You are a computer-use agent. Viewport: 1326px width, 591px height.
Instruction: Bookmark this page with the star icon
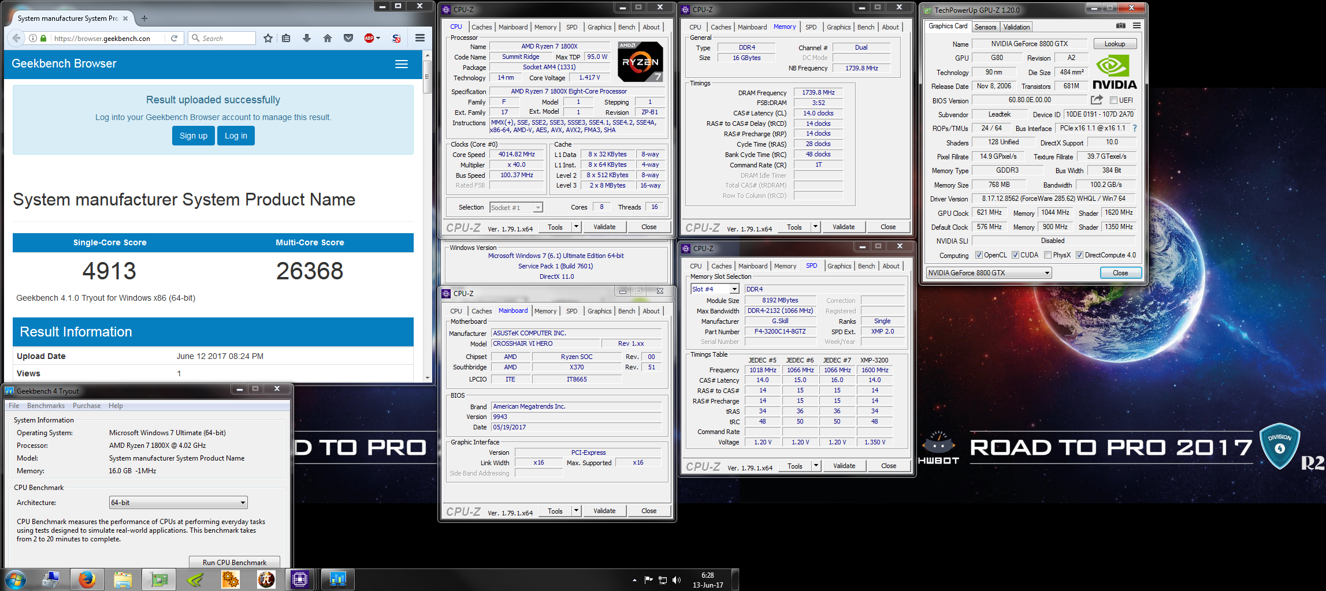268,38
